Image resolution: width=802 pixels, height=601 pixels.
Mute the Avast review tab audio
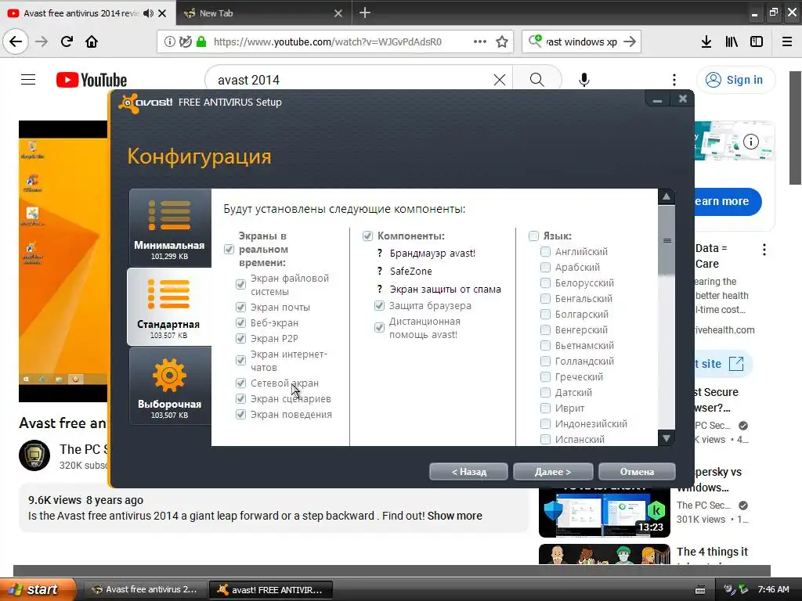point(148,13)
